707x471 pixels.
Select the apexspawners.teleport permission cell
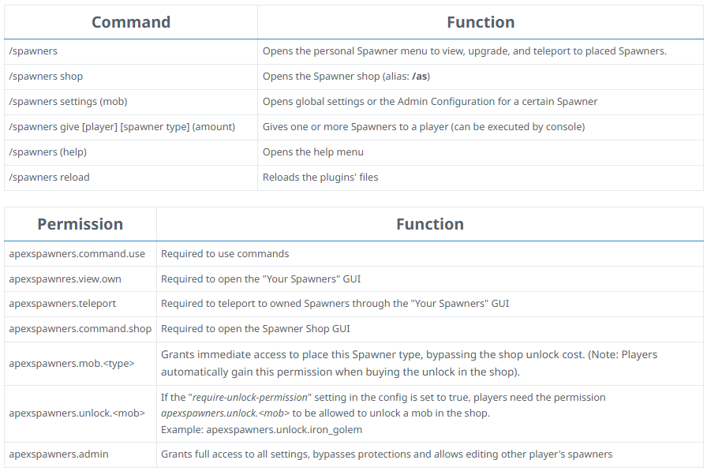(x=62, y=304)
